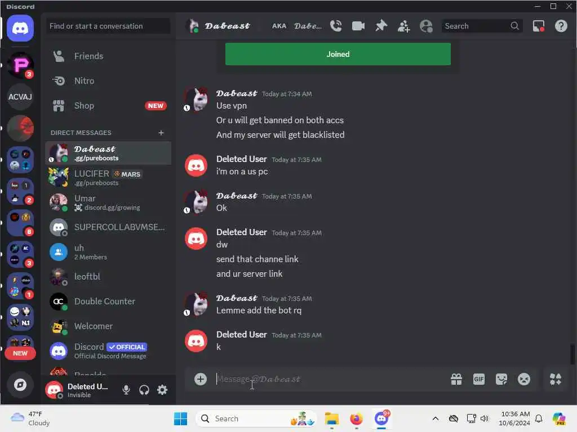Open server folder with badge 8
Viewport: 577px width, 432px height.
click(20, 223)
